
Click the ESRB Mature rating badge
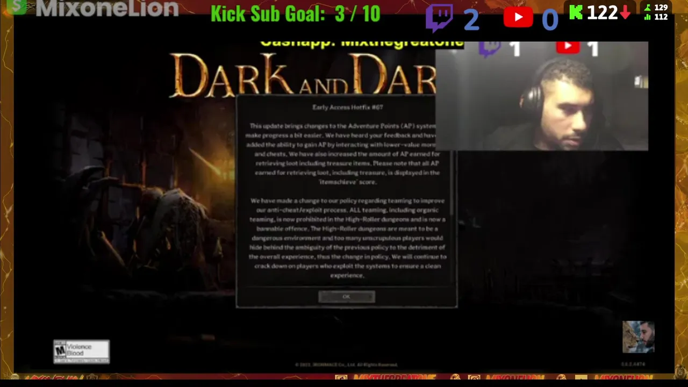81,352
